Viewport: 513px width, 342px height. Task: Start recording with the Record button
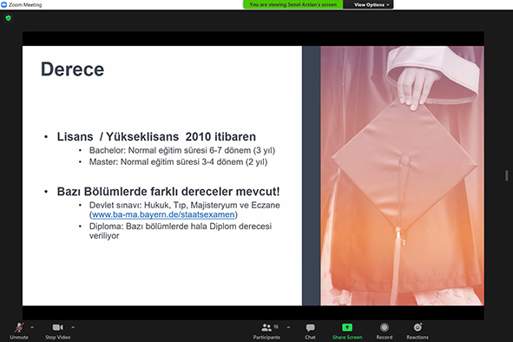click(x=384, y=331)
